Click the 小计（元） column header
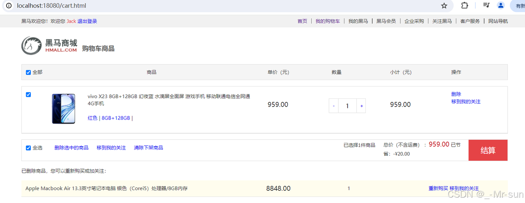 (x=401, y=72)
